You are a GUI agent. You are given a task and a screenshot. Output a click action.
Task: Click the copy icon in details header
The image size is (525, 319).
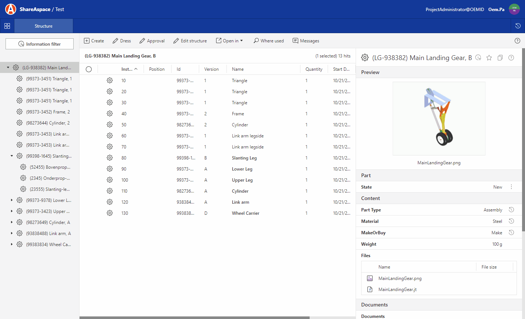click(500, 58)
